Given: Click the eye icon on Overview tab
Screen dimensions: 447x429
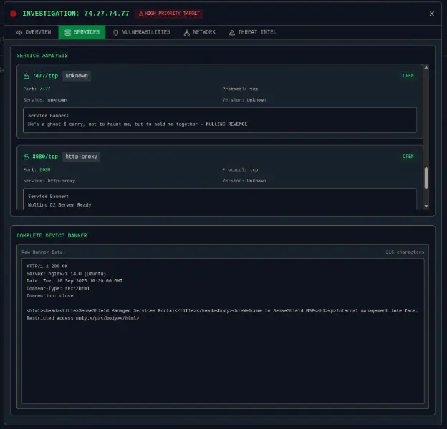Looking at the screenshot, I should pyautogui.click(x=19, y=32).
